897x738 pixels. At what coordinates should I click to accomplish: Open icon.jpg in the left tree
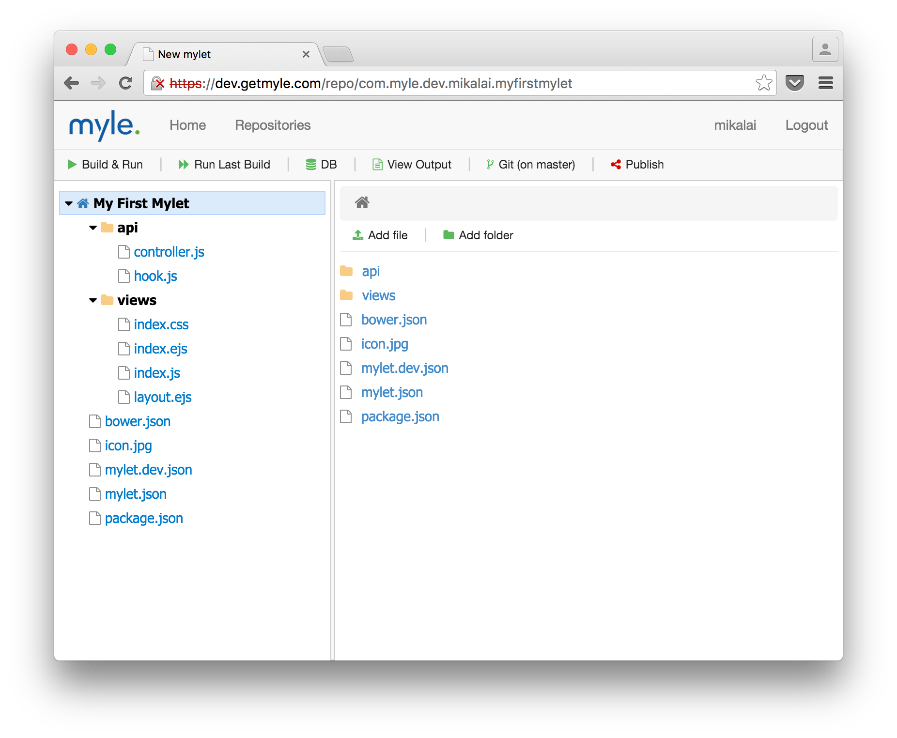pyautogui.click(x=128, y=446)
